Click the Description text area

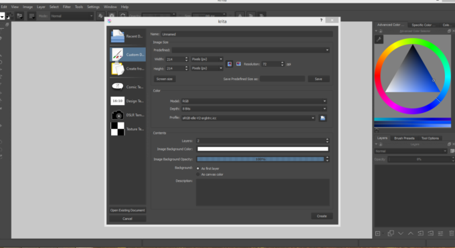click(262, 193)
